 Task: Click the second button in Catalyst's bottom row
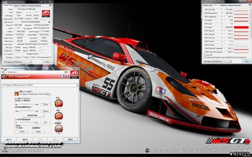tap(25, 140)
